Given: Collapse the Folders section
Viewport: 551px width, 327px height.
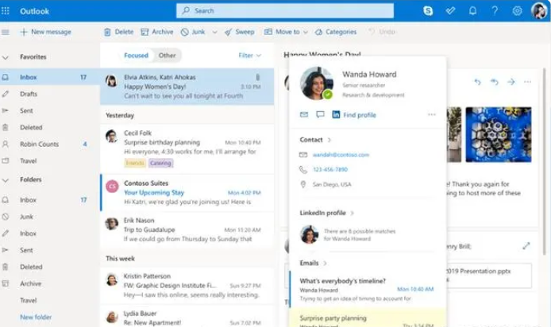Looking at the screenshot, I should click(x=6, y=180).
